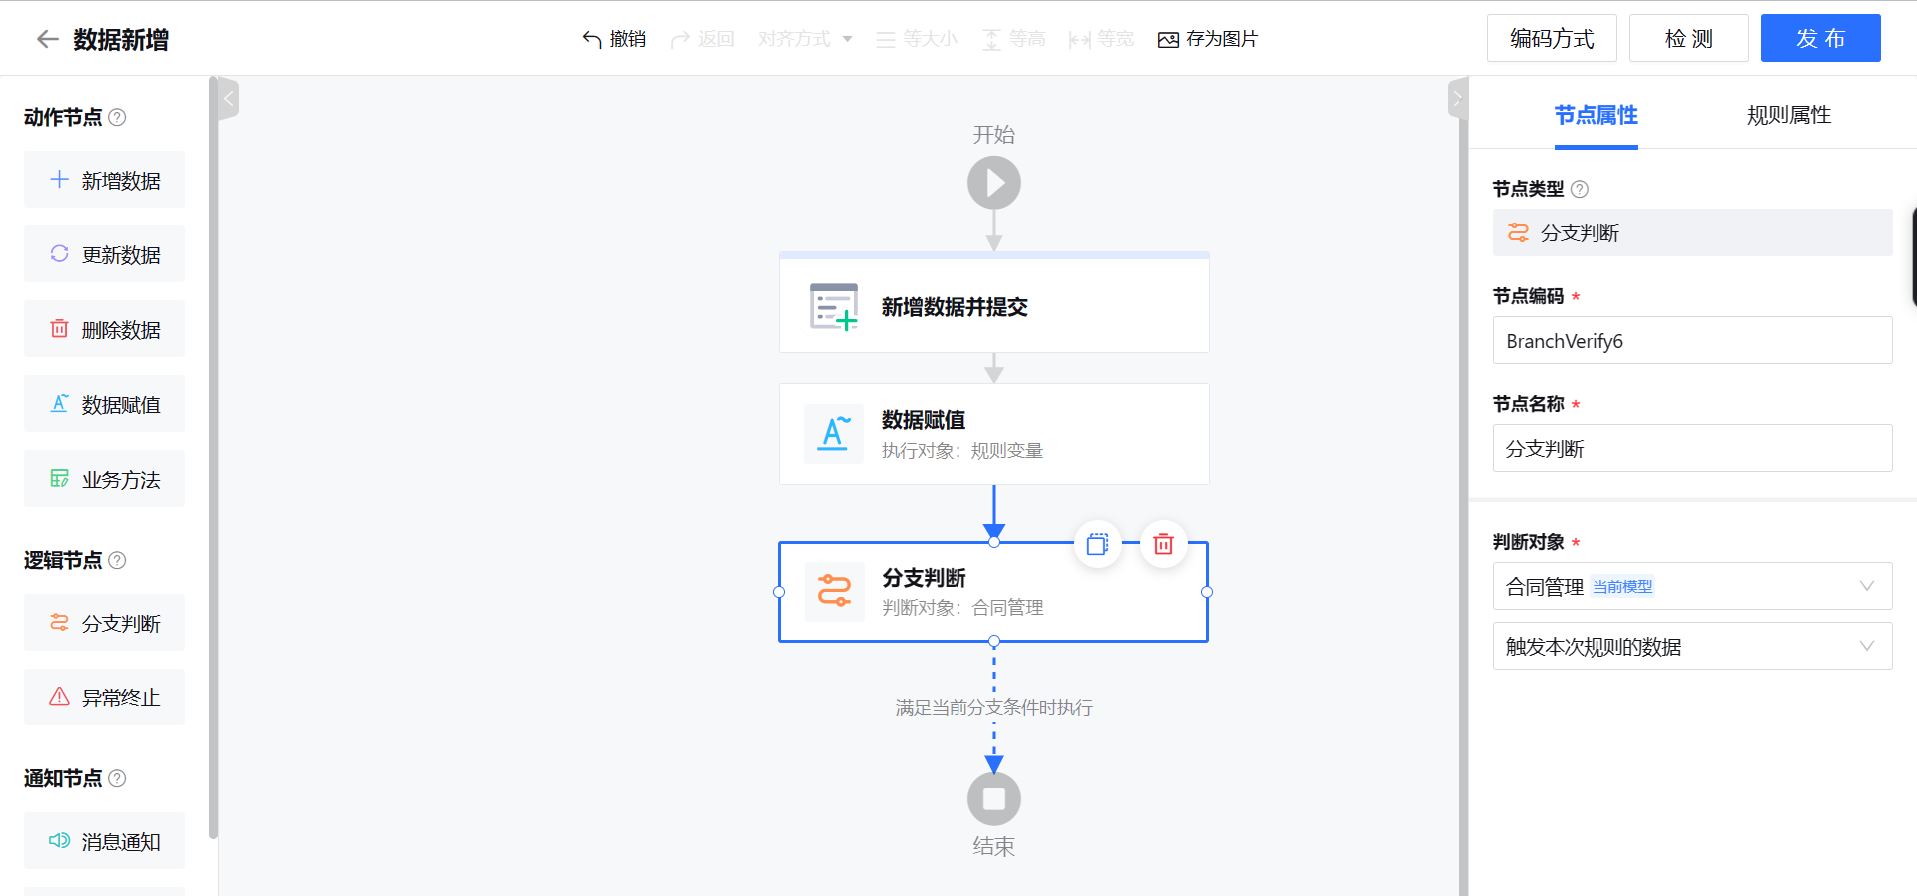Click the bottom connection point of 分支判断 node

tap(994, 641)
